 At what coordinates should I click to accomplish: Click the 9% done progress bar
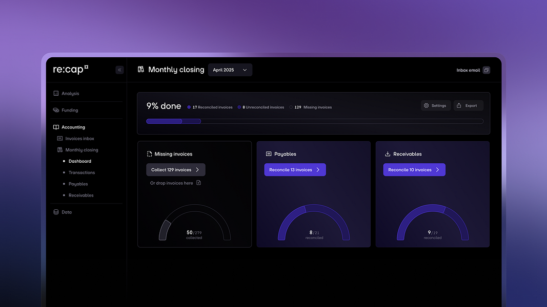click(x=315, y=121)
